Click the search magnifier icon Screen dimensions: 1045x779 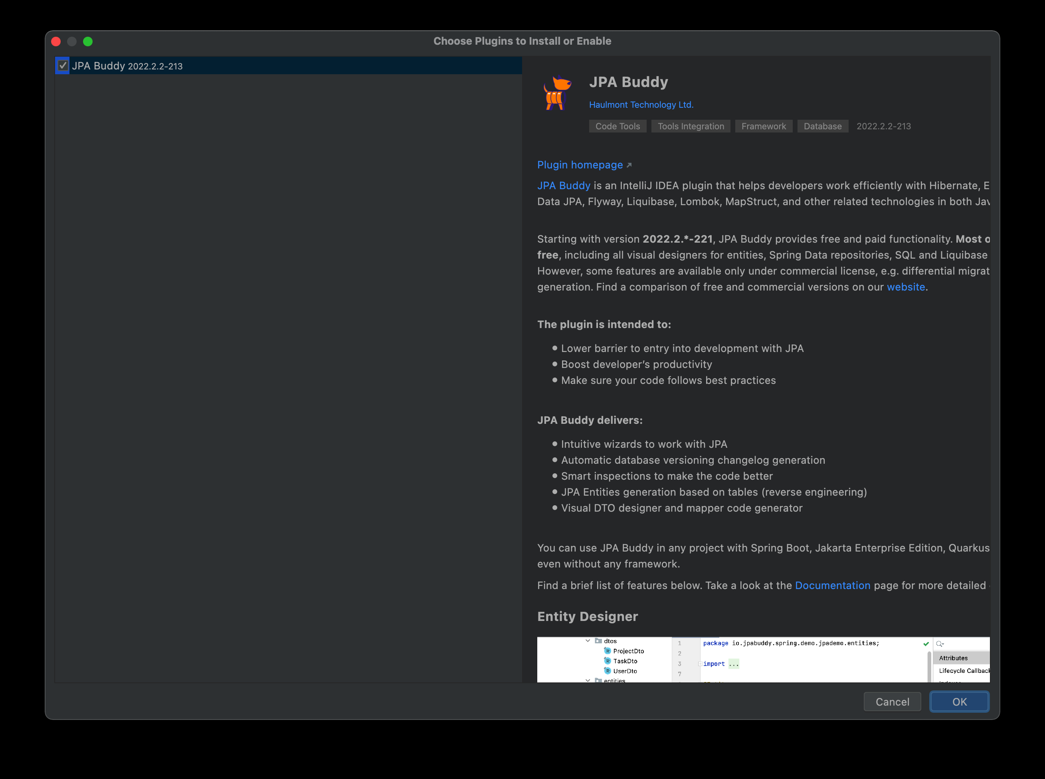tap(938, 644)
